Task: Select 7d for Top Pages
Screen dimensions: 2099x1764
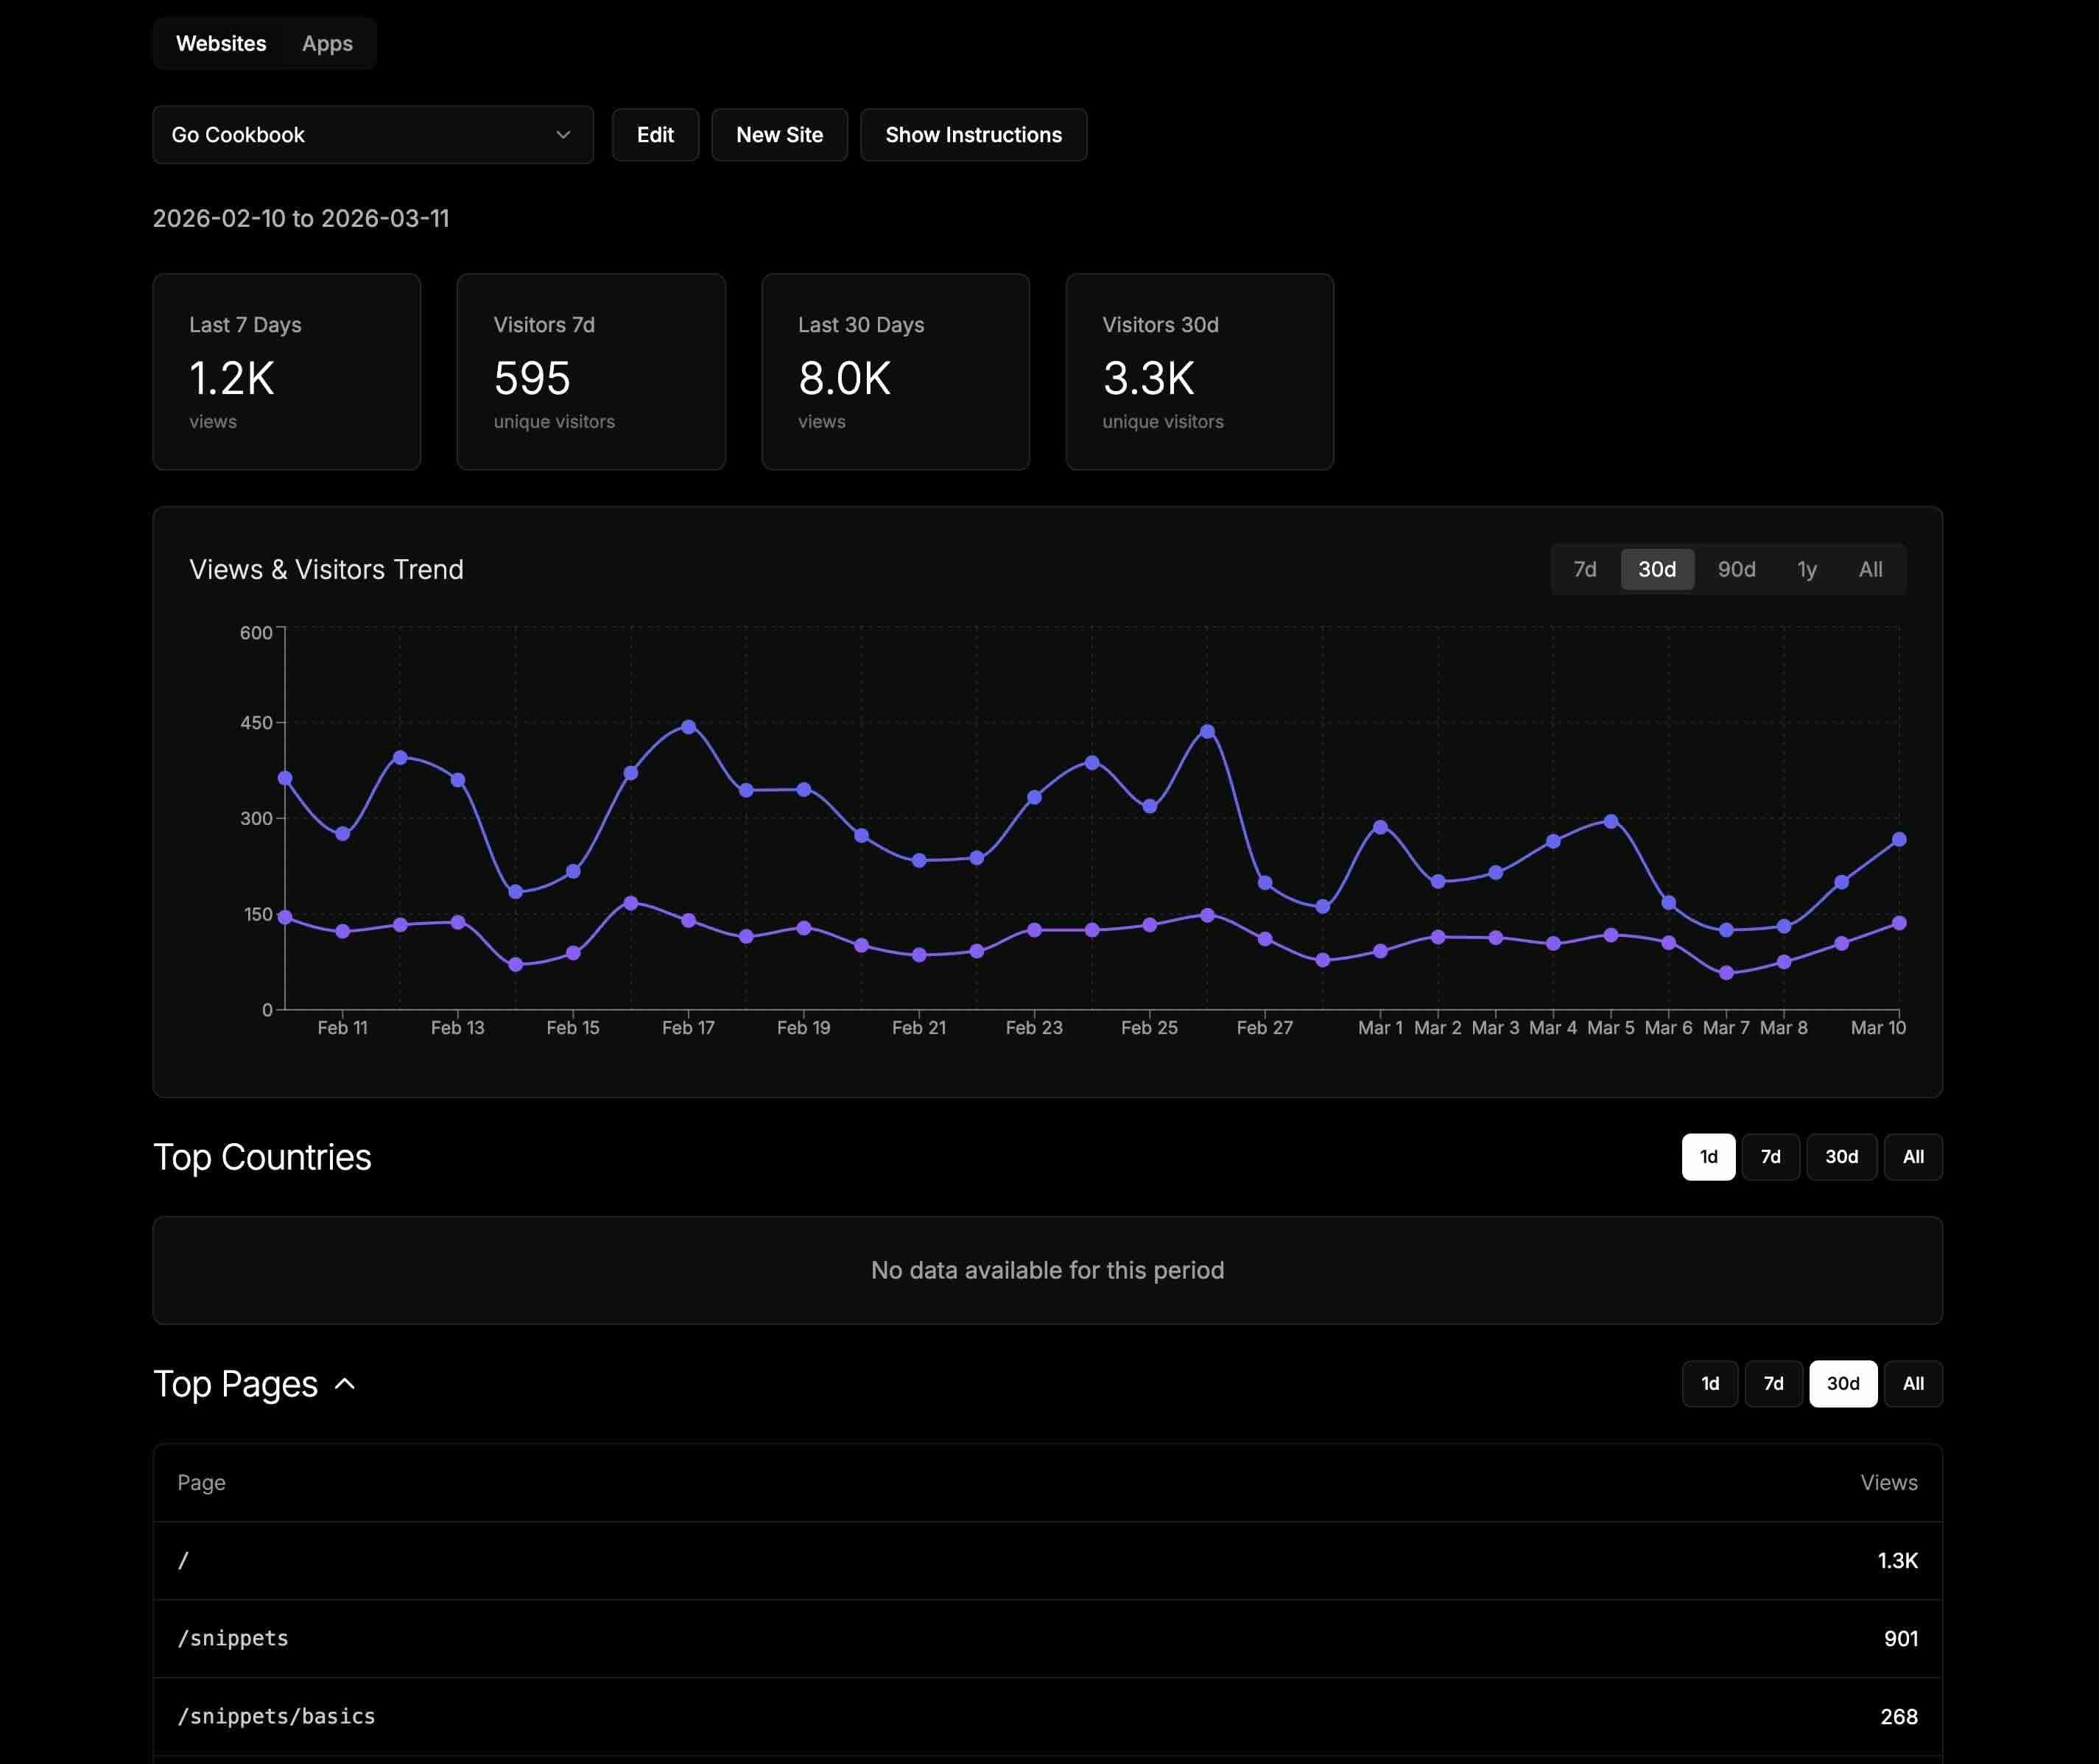Action: (x=1773, y=1383)
